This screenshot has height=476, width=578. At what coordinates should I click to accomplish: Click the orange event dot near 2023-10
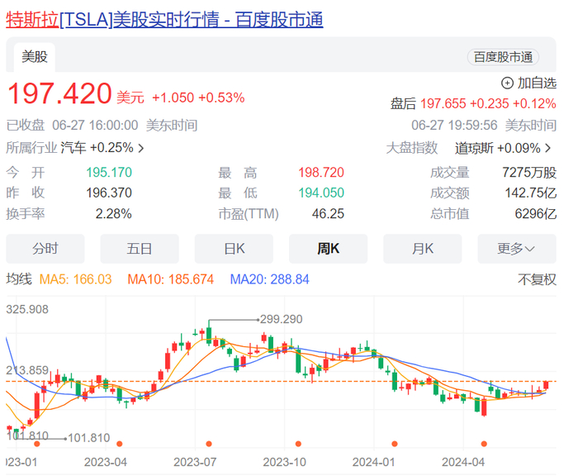[x=298, y=444]
